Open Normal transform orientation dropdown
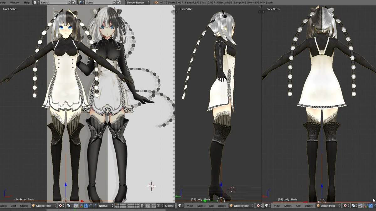The width and height of the screenshot is (376, 211). [106, 206]
